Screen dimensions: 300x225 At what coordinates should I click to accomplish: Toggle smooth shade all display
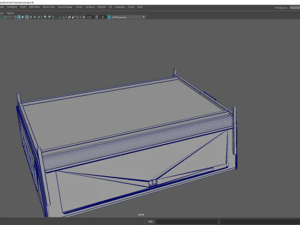[x=19, y=17]
